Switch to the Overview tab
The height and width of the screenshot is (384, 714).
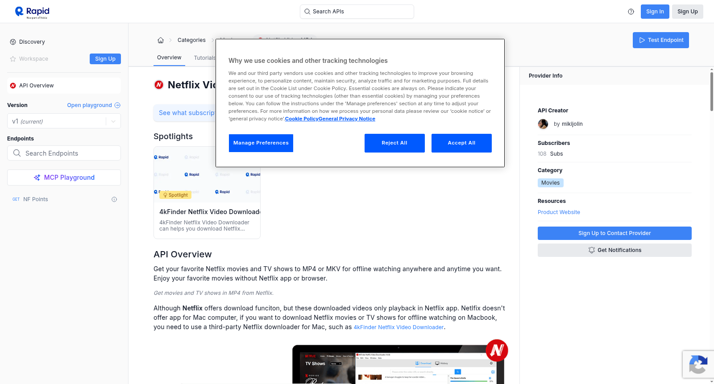coord(169,58)
